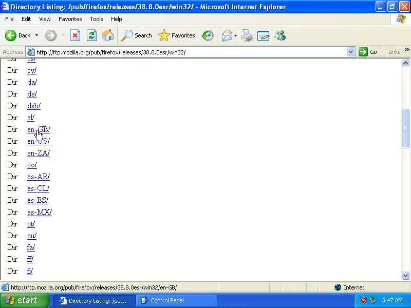Open the da/ directory link

tap(32, 82)
